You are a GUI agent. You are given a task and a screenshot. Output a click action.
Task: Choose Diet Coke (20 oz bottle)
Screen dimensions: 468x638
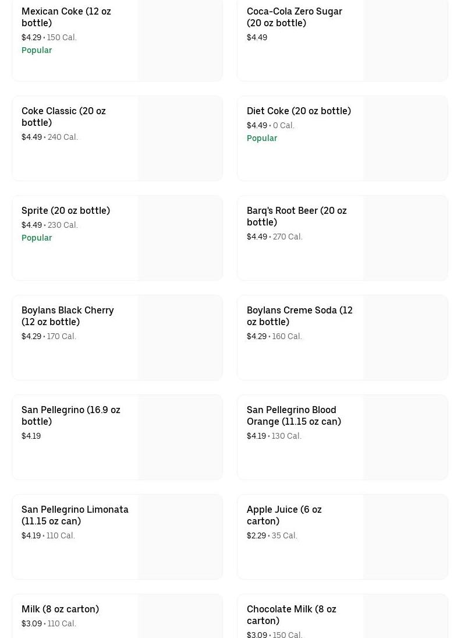pyautogui.click(x=299, y=111)
